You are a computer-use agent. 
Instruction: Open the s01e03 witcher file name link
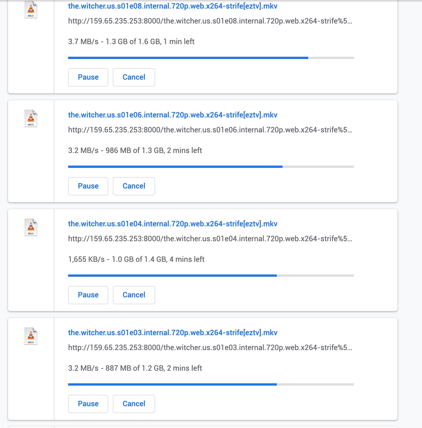pos(173,333)
